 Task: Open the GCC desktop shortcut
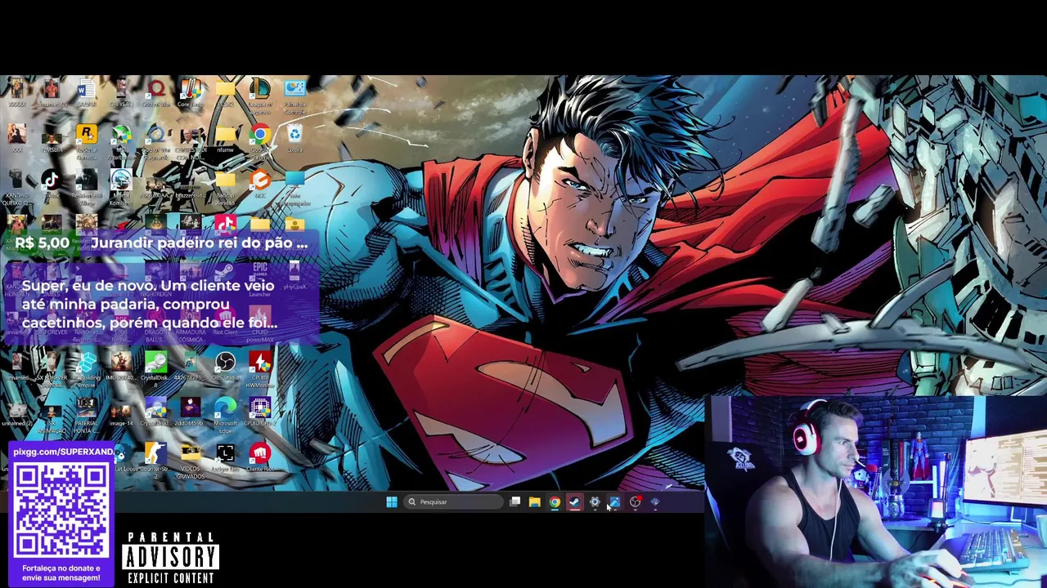260,185
